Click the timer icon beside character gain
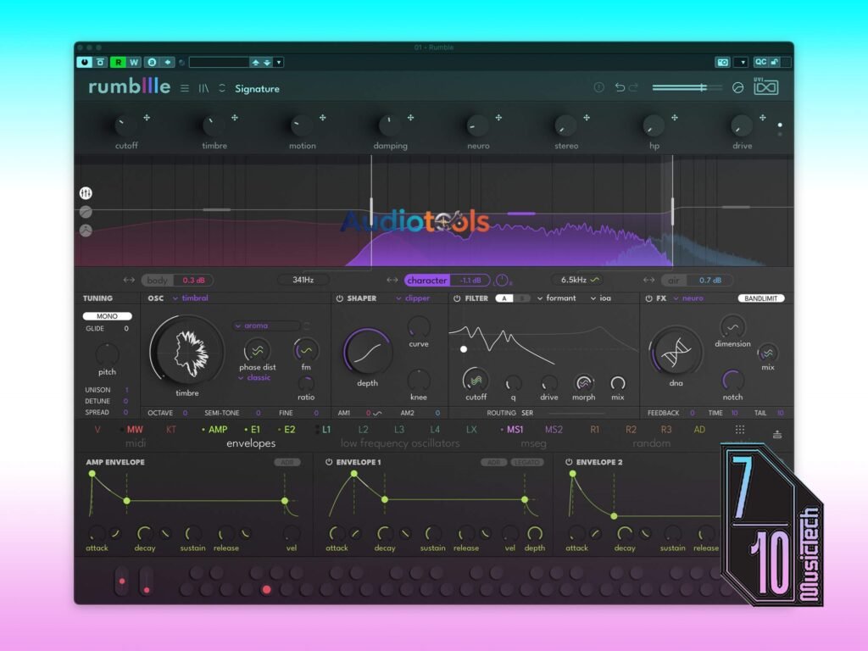 click(x=502, y=280)
